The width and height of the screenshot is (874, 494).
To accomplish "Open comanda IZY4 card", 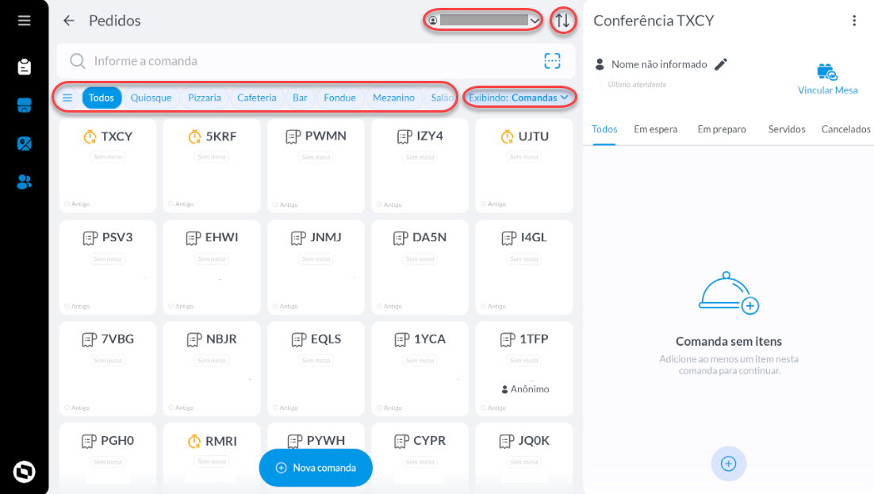I will click(420, 166).
